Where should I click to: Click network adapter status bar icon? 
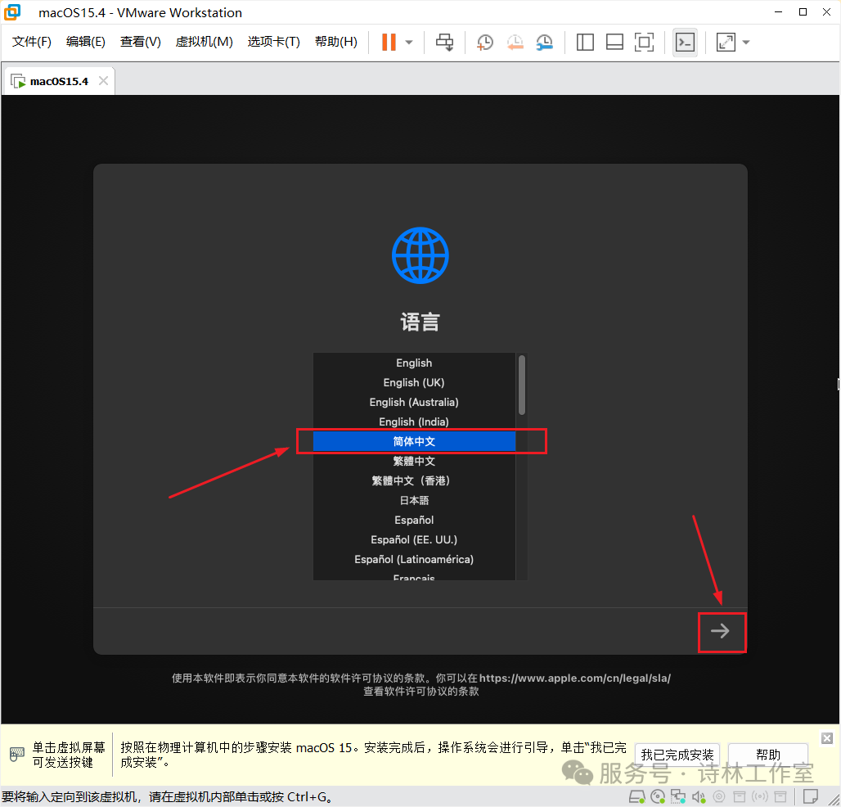pos(678,797)
